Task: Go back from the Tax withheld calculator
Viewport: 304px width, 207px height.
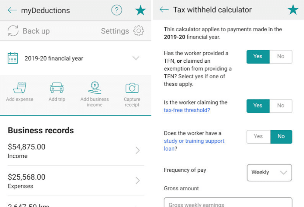Action: pos(164,9)
